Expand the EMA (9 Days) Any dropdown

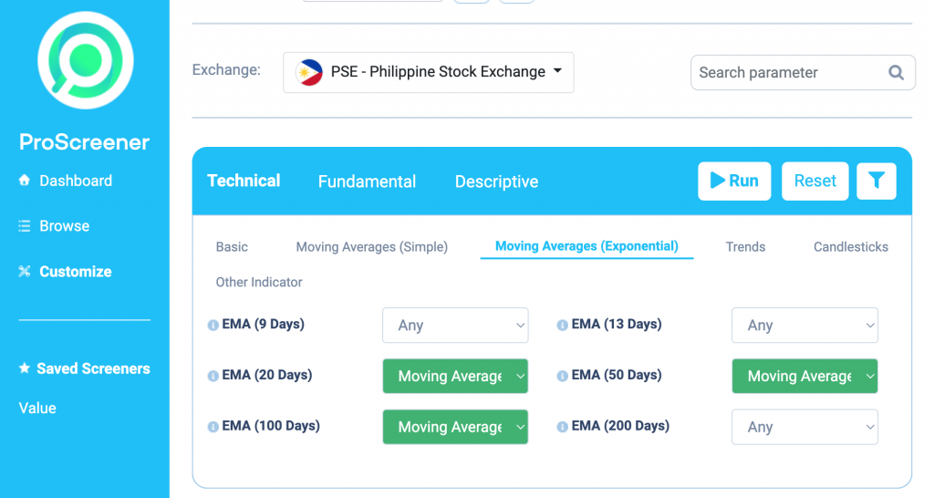[x=455, y=326]
